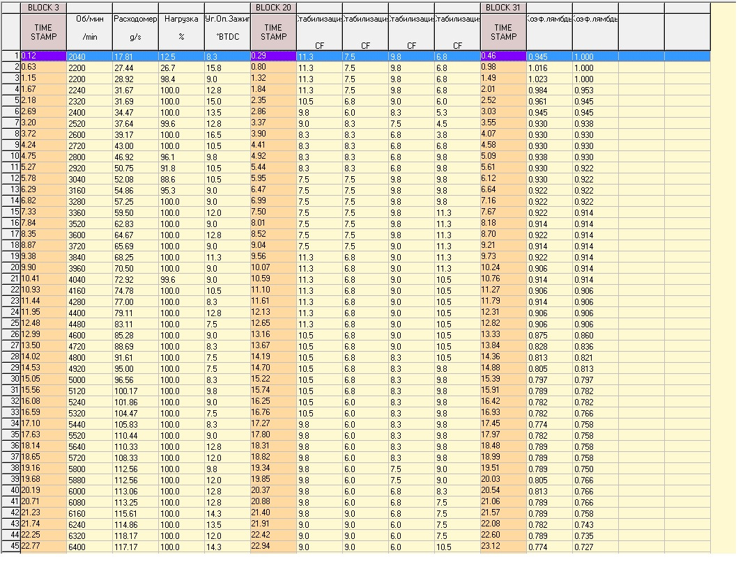Click row number 23 header
Image resolution: width=752 pixels, height=571 pixels.
point(10,302)
